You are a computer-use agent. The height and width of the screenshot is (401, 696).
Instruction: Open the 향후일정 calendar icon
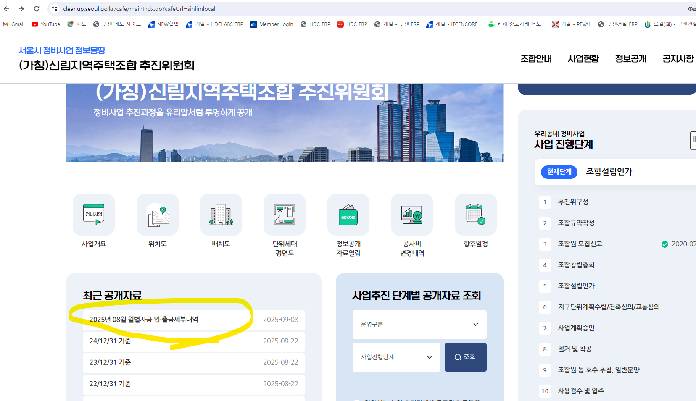475,215
